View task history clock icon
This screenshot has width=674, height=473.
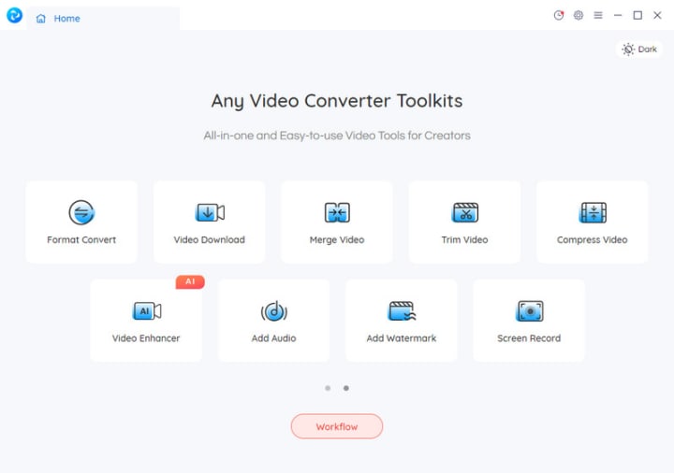pyautogui.click(x=559, y=16)
